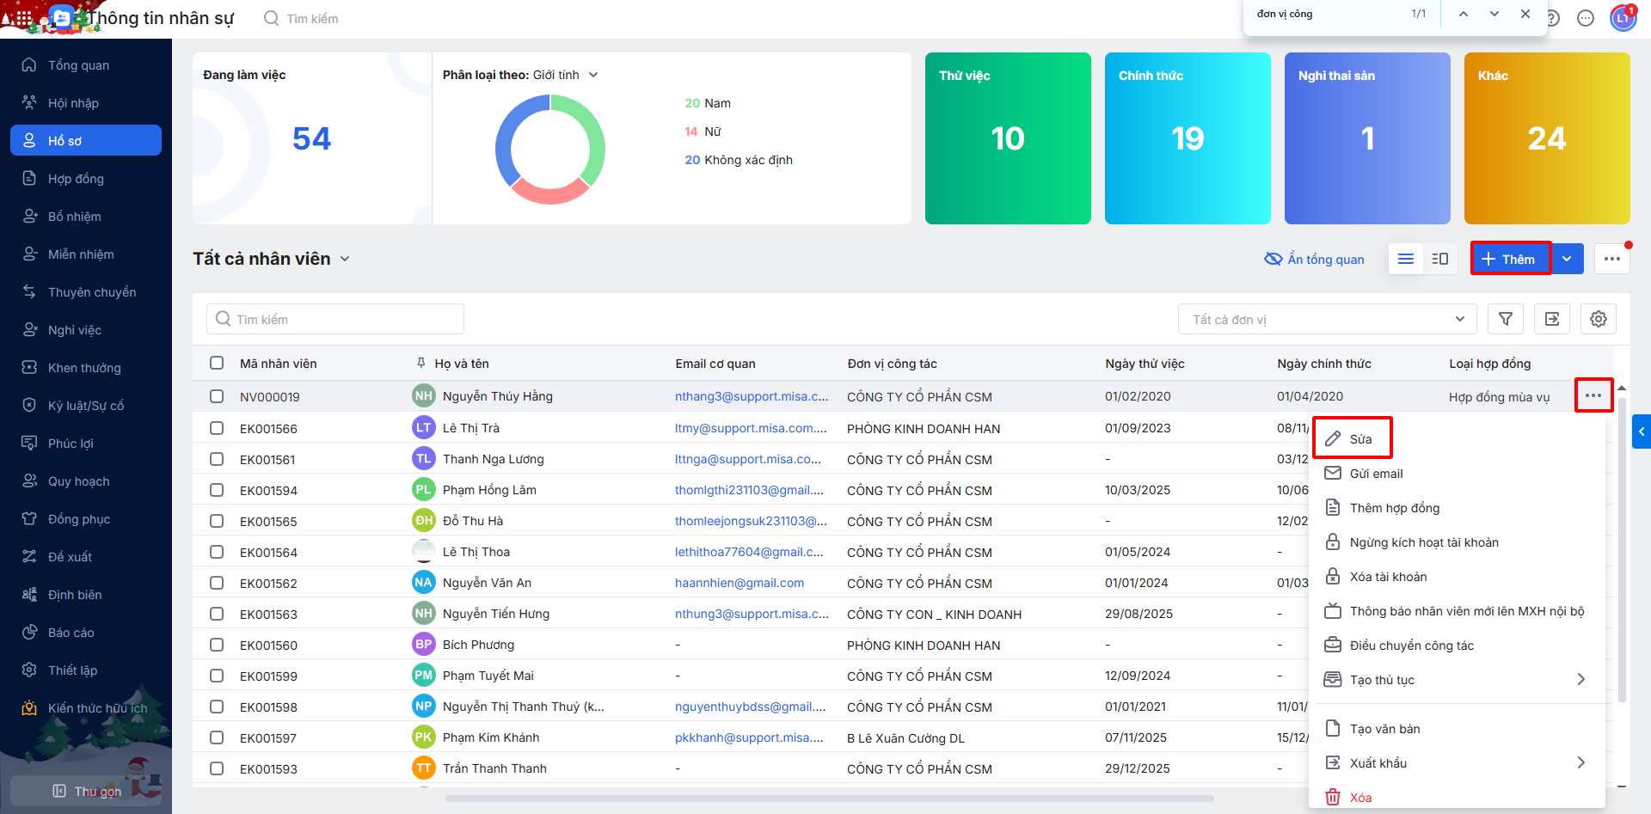Select the checkbox for Lê Thị Trà row
Image resolution: width=1651 pixels, height=814 pixels.
point(217,428)
